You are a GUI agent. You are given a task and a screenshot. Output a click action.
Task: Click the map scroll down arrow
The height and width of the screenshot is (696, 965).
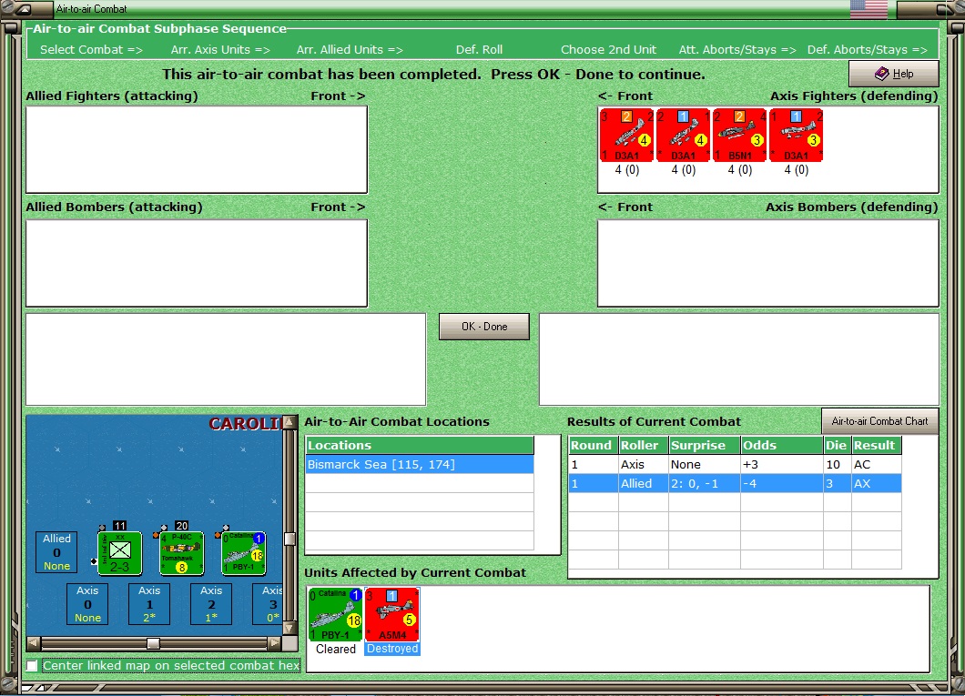tap(289, 629)
